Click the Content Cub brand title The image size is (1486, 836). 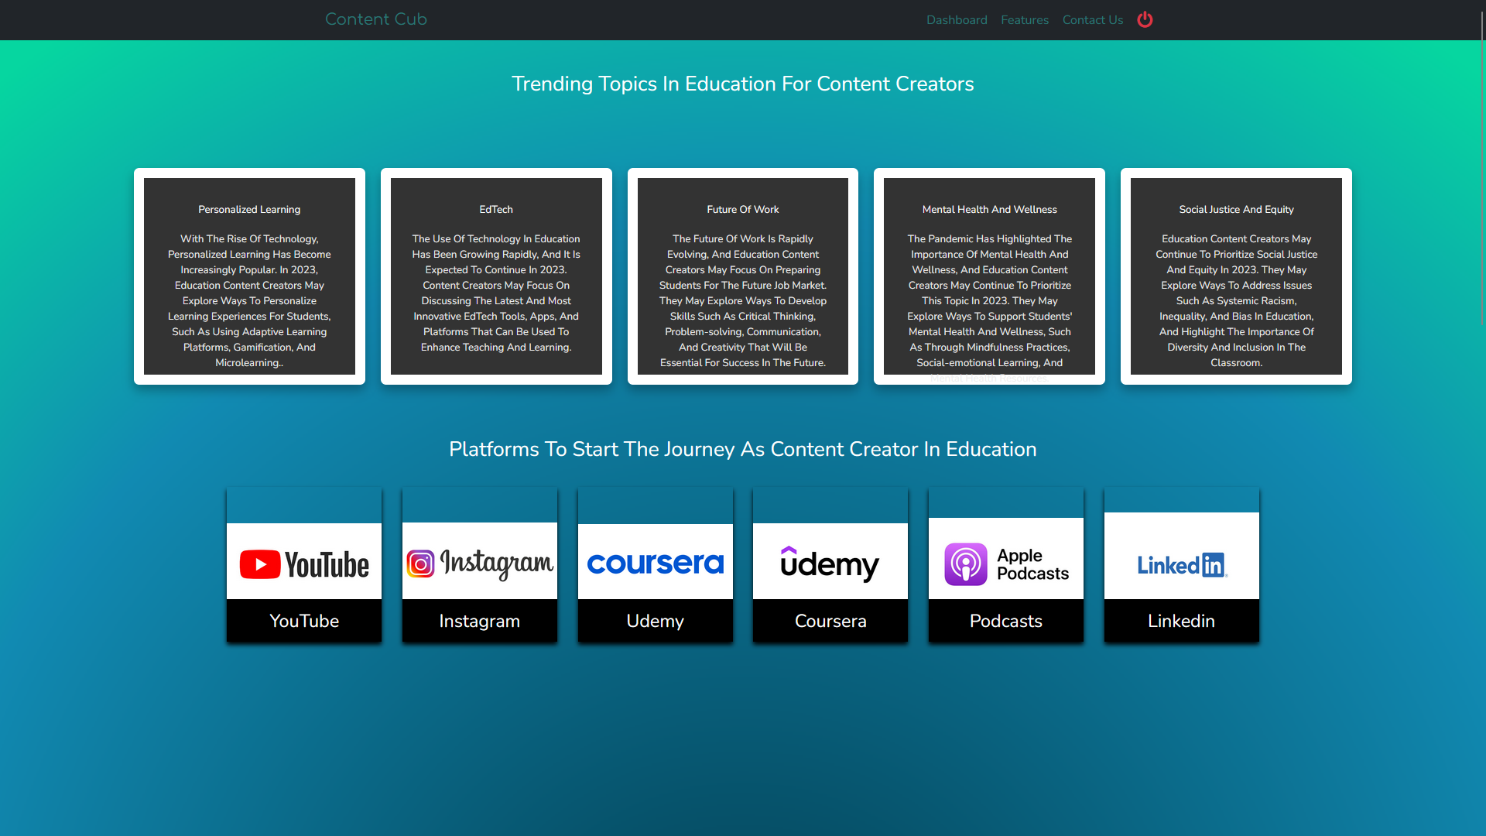point(376,19)
